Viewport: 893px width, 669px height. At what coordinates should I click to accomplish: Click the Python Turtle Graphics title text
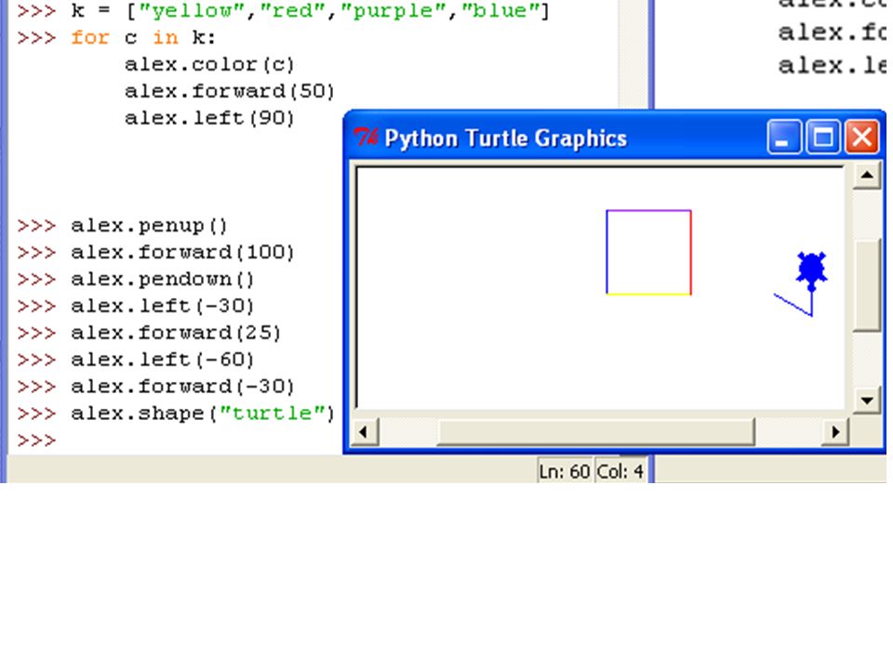tap(506, 138)
